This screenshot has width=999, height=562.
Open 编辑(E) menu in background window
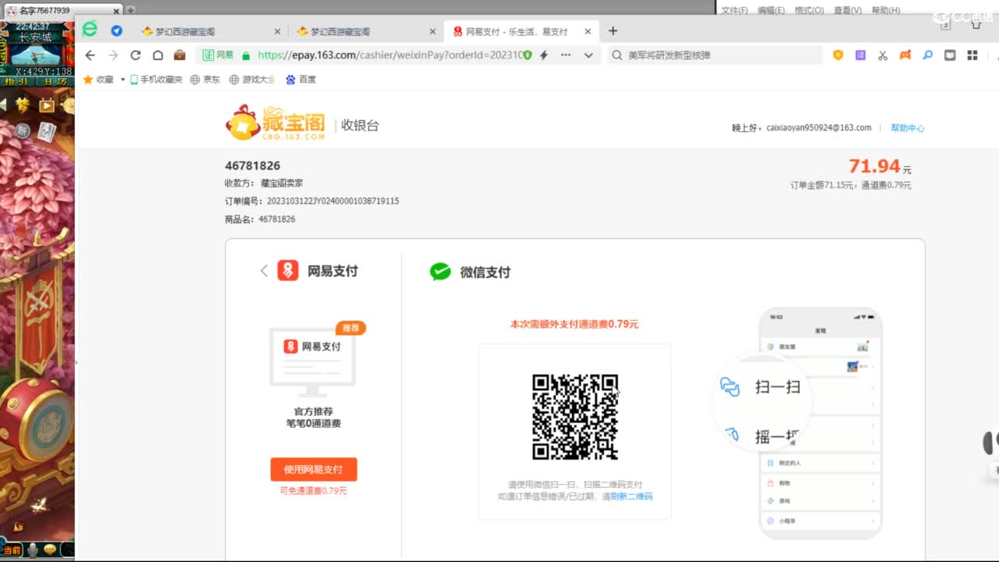pos(771,10)
